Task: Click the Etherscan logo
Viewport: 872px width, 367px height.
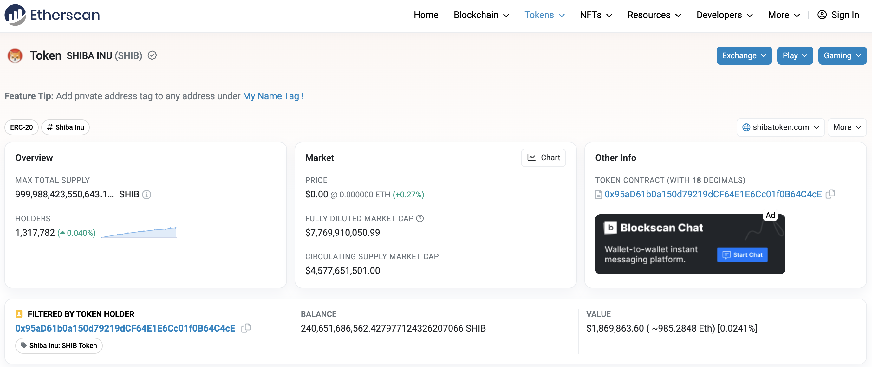Action: coord(52,15)
